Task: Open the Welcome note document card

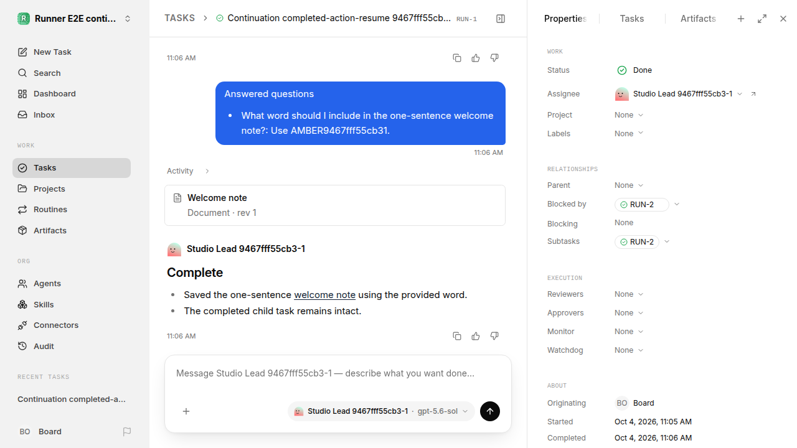Action: (x=335, y=205)
